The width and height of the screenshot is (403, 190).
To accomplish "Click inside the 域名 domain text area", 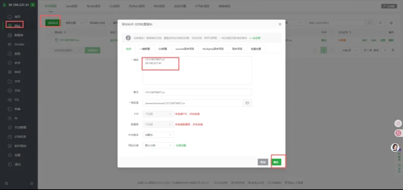I will pos(197,70).
